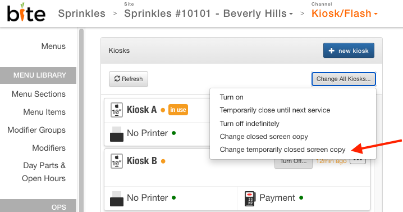
Task: Open the Kiosk/Flash channel dropdown
Action: 345,13
